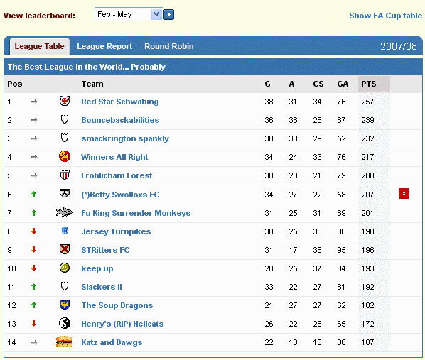Open the Bouncebackabilities team link

120,120
